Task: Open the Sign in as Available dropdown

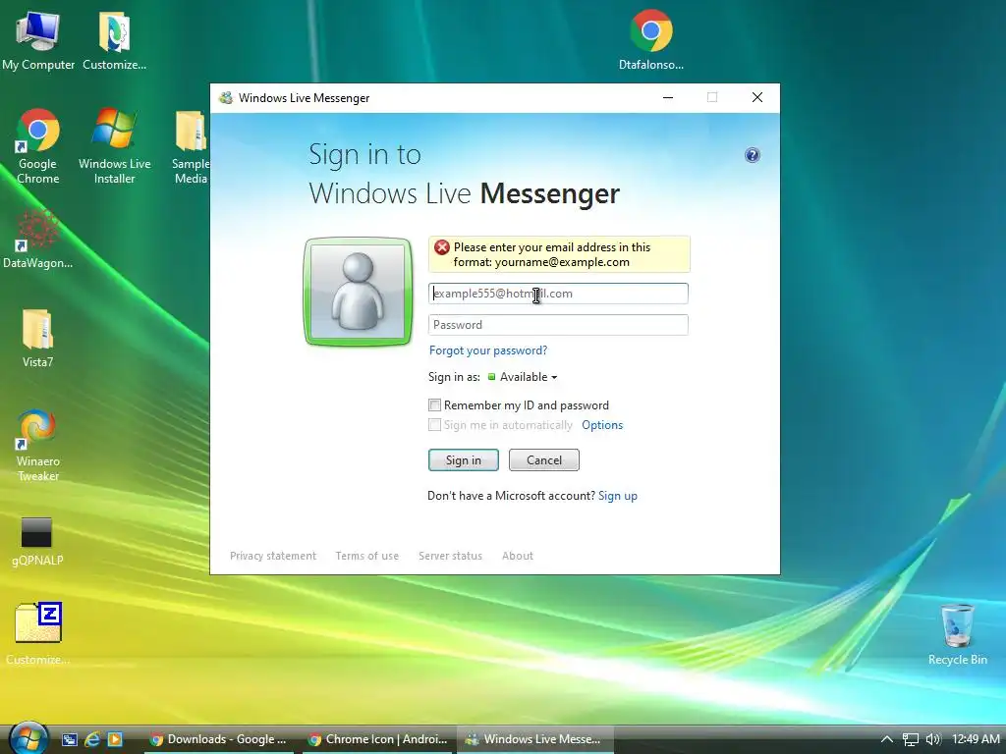Action: (523, 377)
